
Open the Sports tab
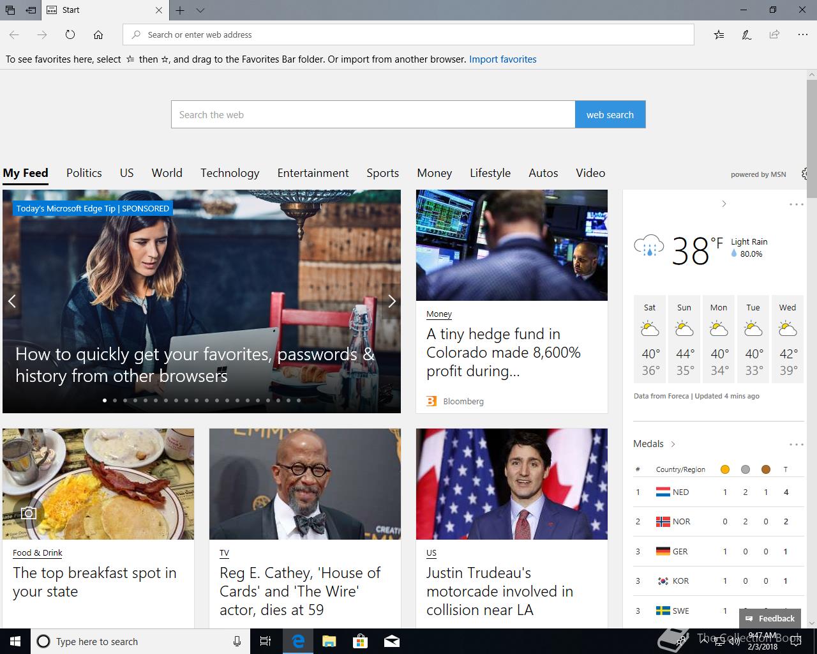383,173
